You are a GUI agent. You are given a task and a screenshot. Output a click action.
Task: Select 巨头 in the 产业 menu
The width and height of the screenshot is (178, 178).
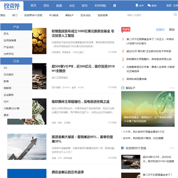point(16,34)
